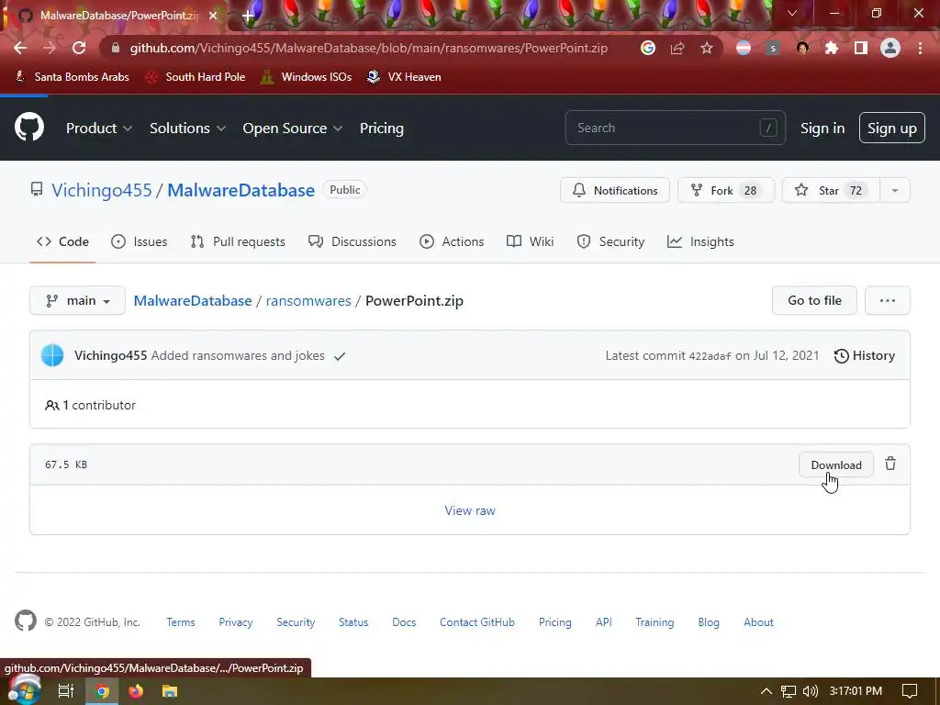Click the Google icon in address bar
Viewport: 940px width, 705px height.
click(x=647, y=48)
